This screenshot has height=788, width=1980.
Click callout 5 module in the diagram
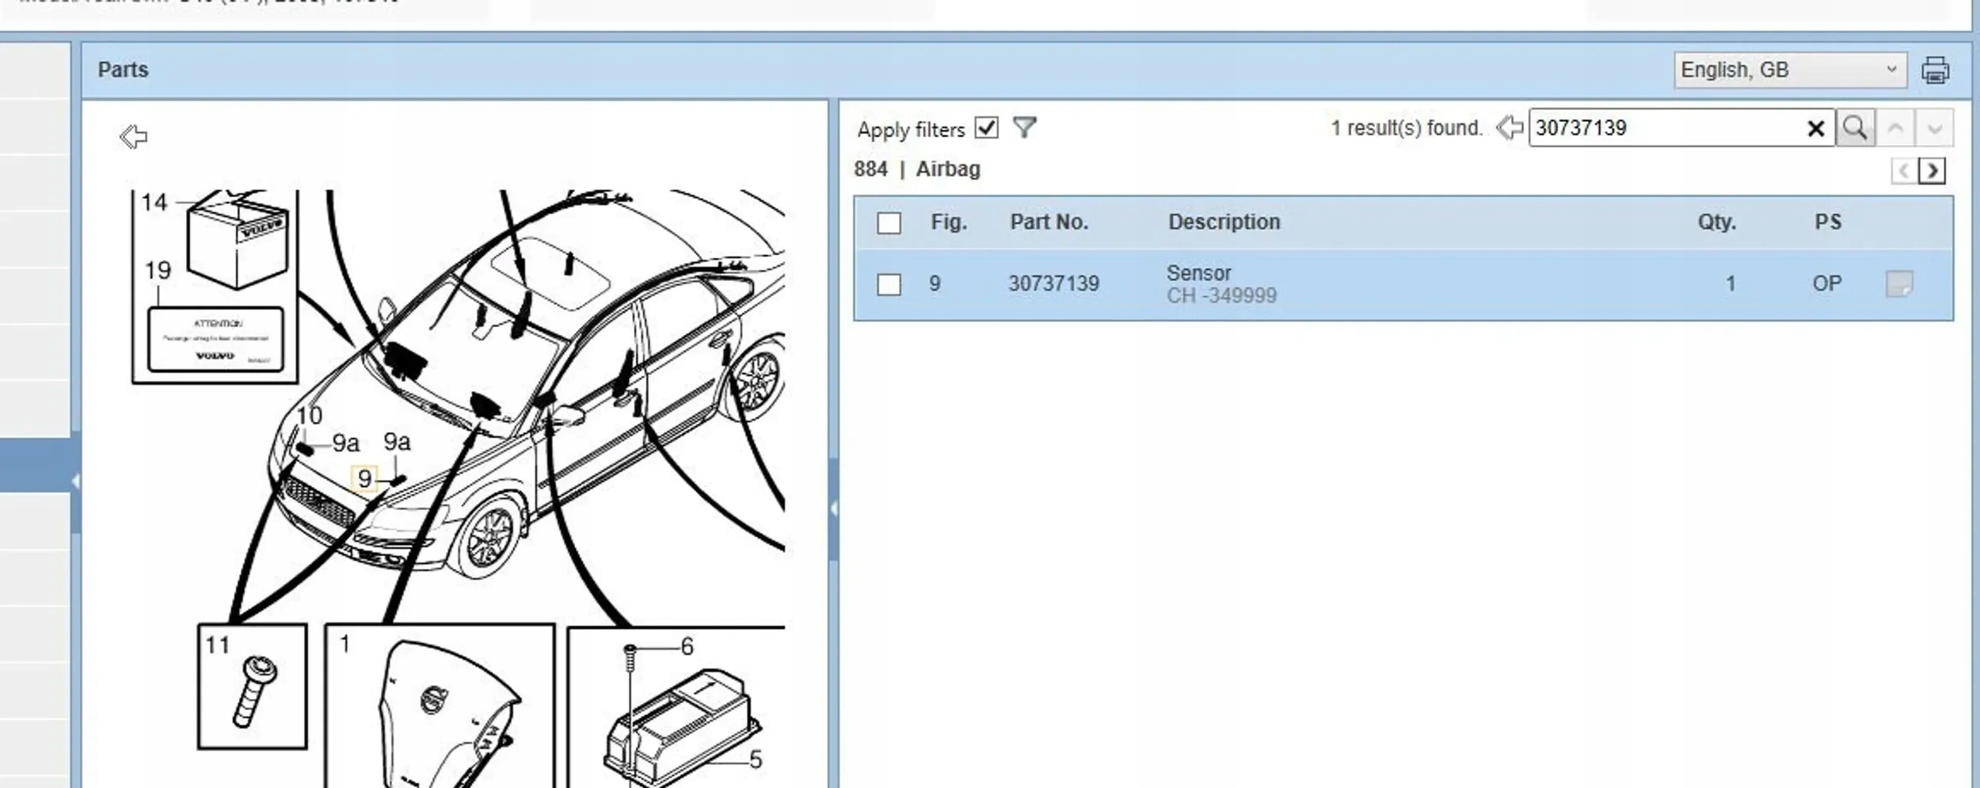click(755, 760)
